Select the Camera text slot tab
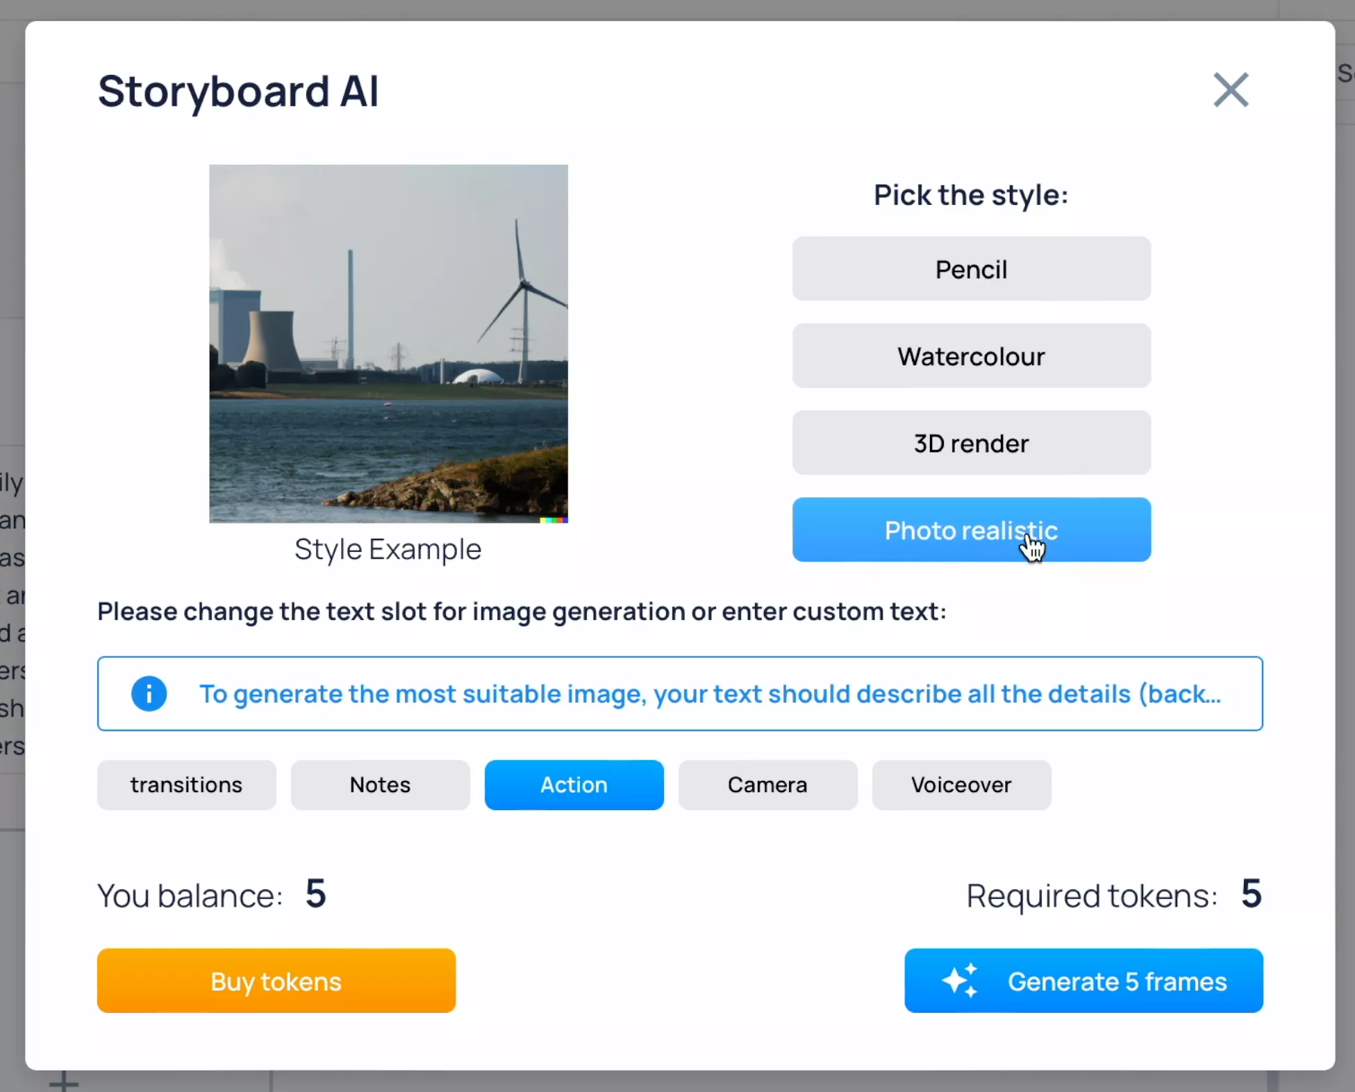This screenshot has width=1355, height=1092. [767, 784]
